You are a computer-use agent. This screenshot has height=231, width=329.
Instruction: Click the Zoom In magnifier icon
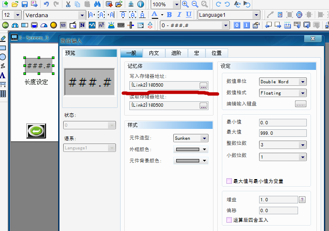(185, 4)
